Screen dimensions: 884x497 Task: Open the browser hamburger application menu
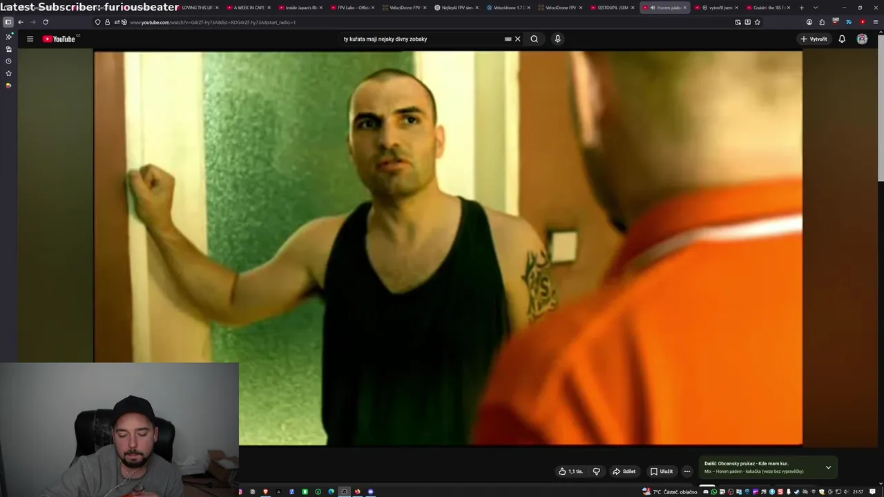(x=875, y=22)
